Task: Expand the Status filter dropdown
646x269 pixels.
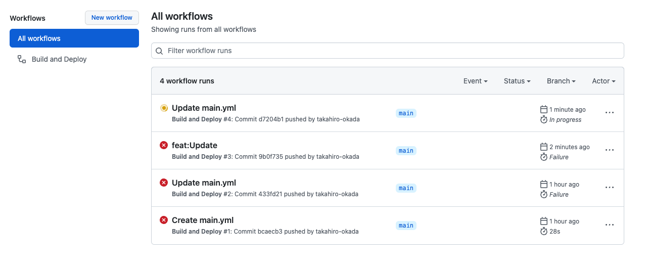Action: tap(517, 81)
